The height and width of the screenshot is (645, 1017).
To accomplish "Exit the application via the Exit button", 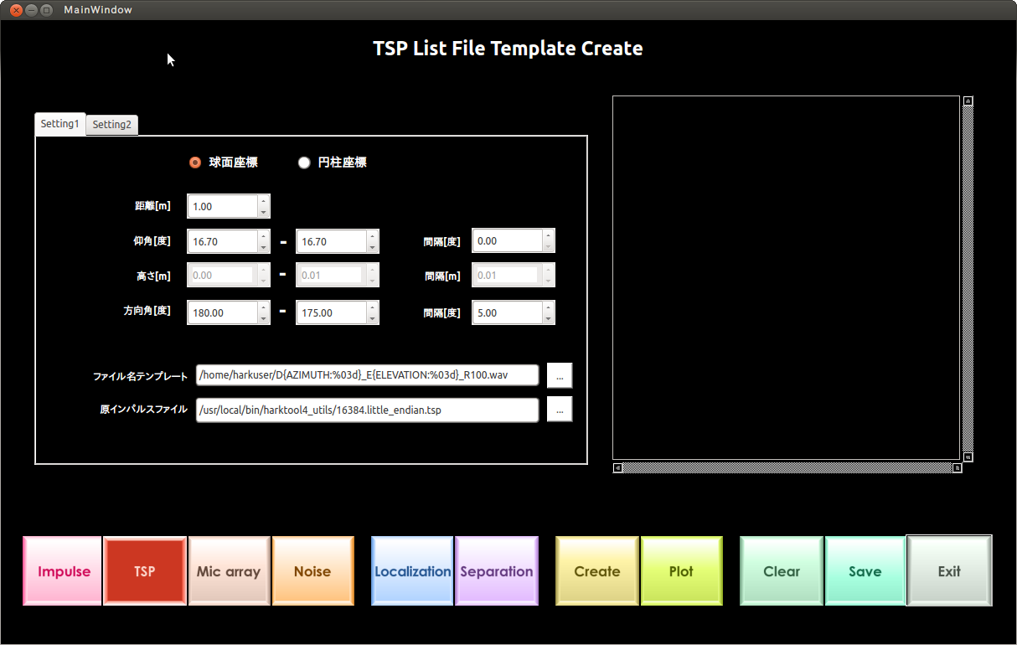I will click(948, 570).
